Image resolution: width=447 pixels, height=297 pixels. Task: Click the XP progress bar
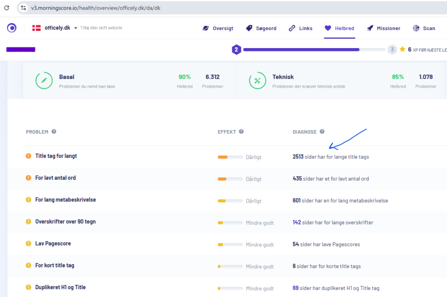314,50
